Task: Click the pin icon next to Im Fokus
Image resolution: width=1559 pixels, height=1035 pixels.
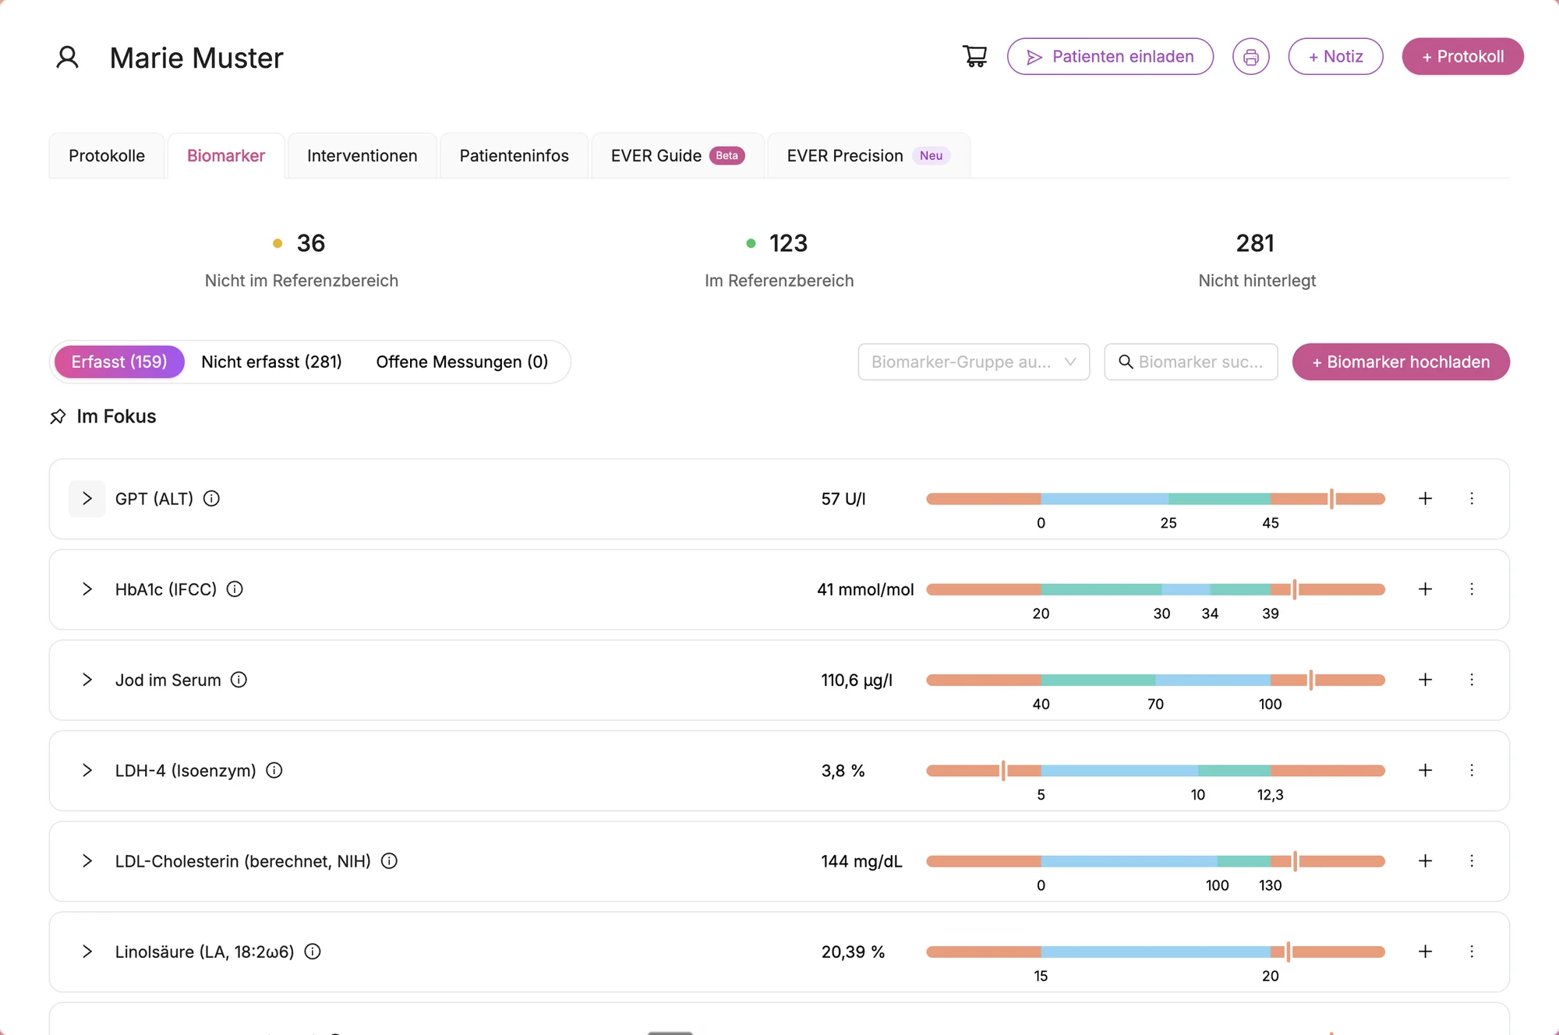Action: click(58, 416)
